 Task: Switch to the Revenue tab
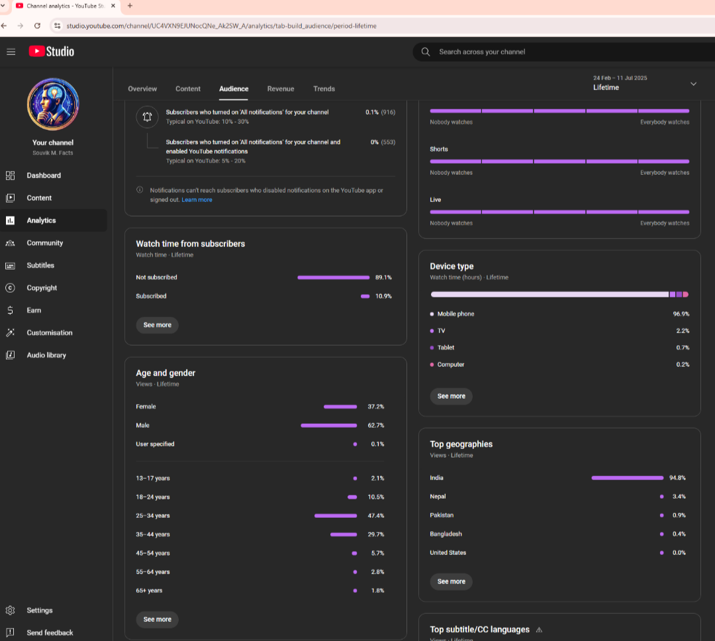coord(281,89)
